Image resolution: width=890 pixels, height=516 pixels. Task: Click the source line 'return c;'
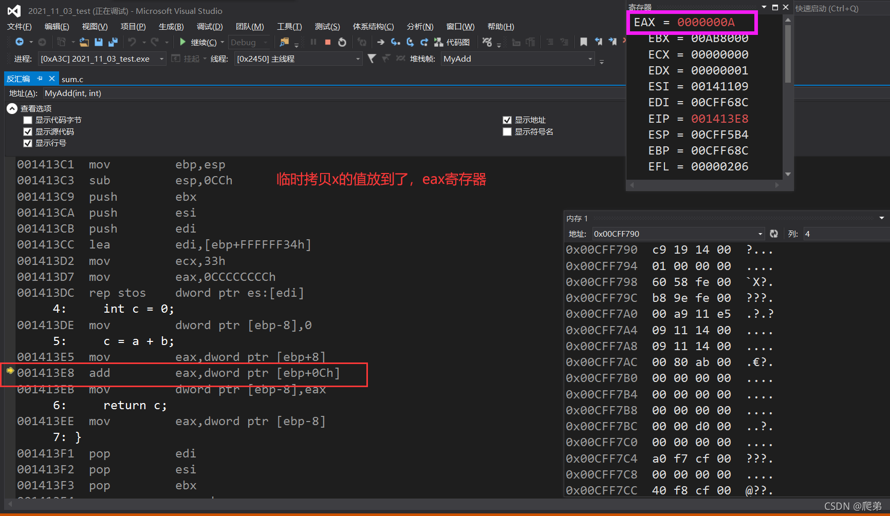coord(135,406)
